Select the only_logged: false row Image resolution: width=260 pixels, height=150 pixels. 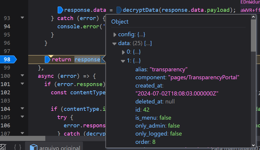159,134
